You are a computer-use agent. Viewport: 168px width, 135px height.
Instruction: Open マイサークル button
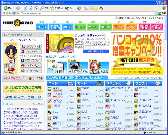click(31, 71)
